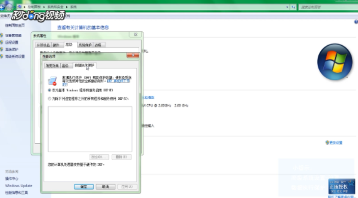This screenshot has height=198, width=358.
Task: Close the 系统属性 dialog
Action: tap(136, 34)
